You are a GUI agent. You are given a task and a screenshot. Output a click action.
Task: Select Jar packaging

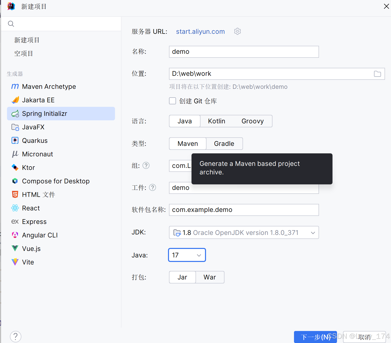pyautogui.click(x=182, y=277)
